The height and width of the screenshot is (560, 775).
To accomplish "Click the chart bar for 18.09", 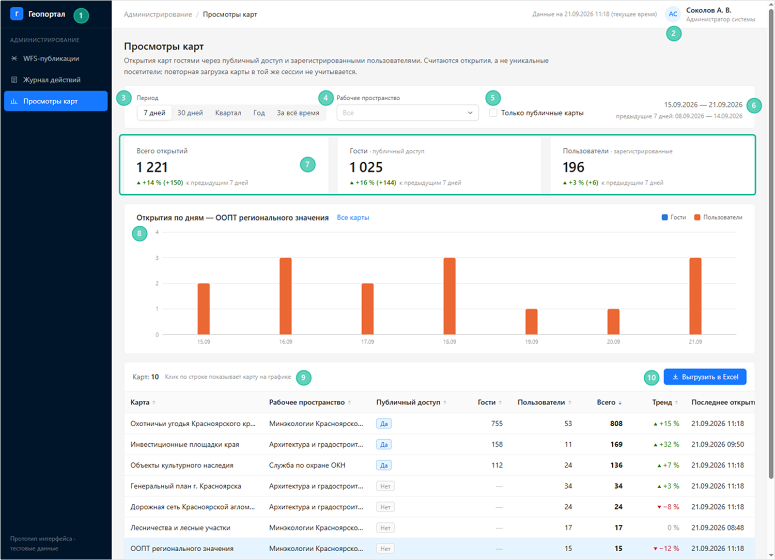I will (450, 296).
